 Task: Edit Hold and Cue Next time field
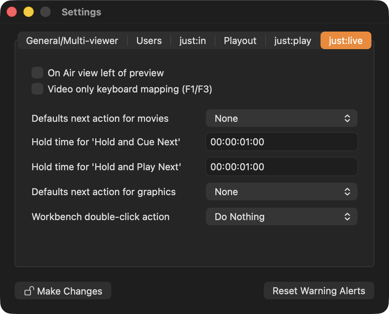coord(282,142)
